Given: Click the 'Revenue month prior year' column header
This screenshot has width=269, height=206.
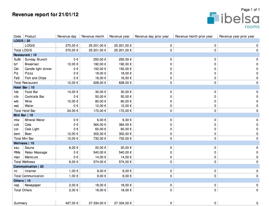Looking at the screenshot, I should coord(194,36).
